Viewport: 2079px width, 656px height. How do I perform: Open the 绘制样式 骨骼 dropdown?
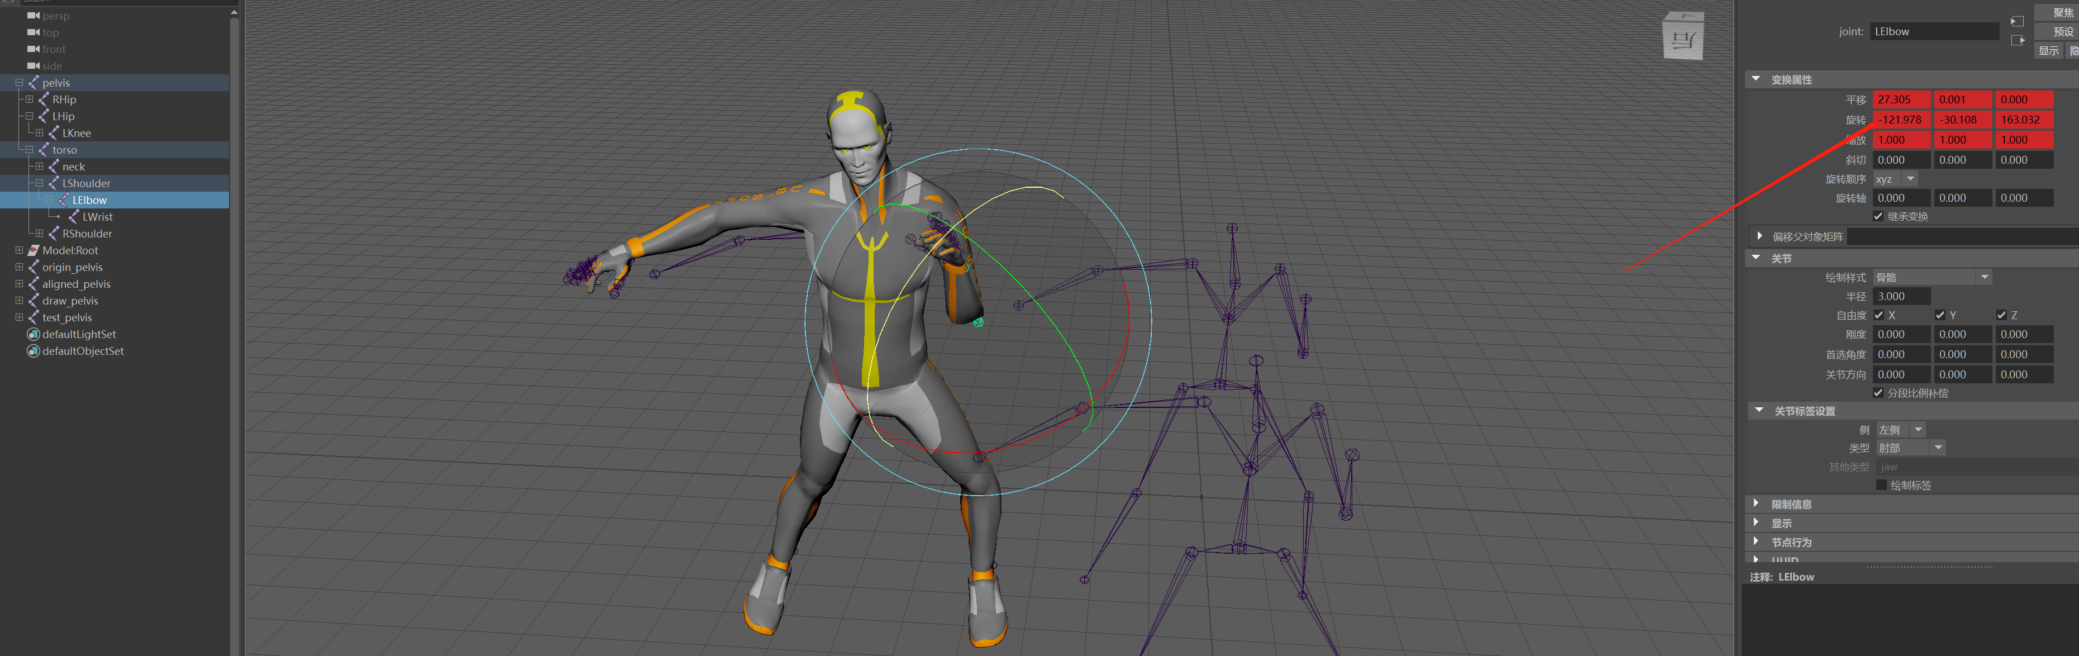pos(1984,277)
